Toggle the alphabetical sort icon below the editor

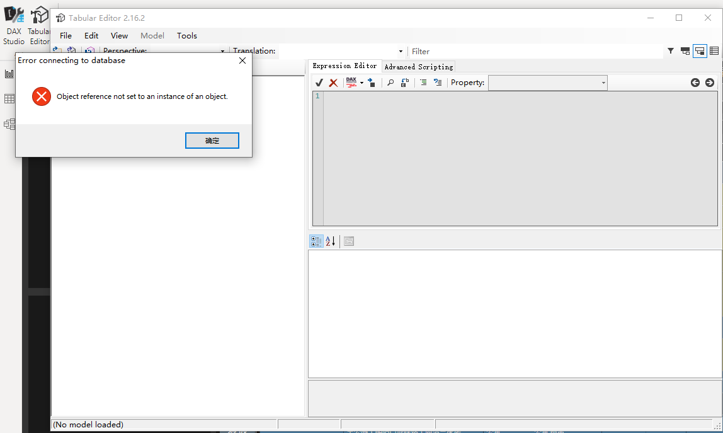(x=330, y=241)
